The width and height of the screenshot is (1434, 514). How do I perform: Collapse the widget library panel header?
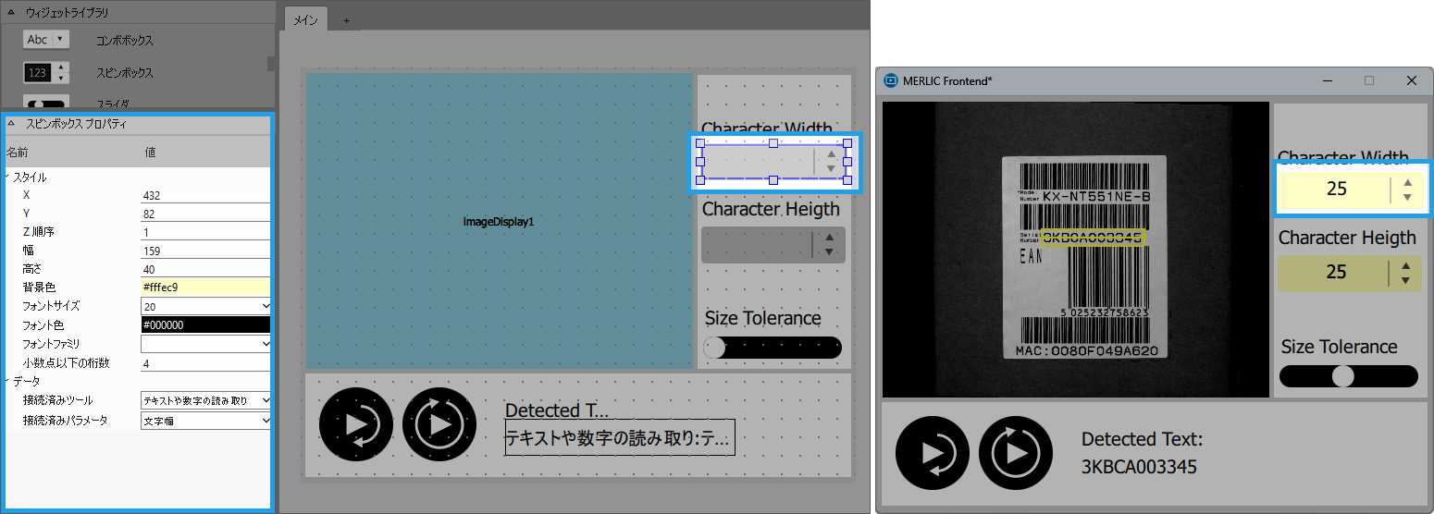click(x=10, y=11)
